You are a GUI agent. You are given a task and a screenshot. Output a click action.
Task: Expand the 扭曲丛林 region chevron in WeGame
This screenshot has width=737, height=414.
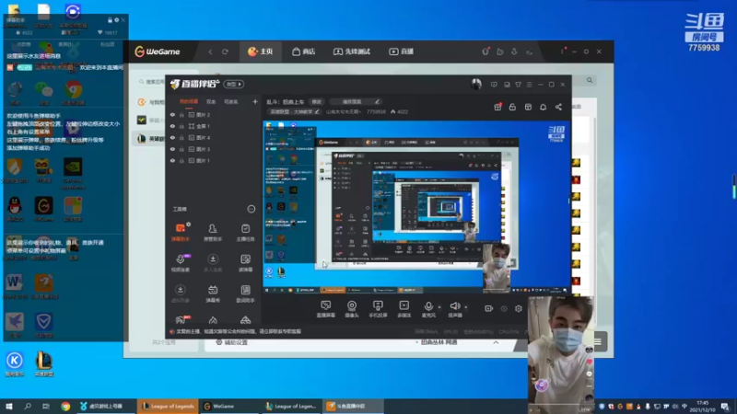tap(496, 342)
